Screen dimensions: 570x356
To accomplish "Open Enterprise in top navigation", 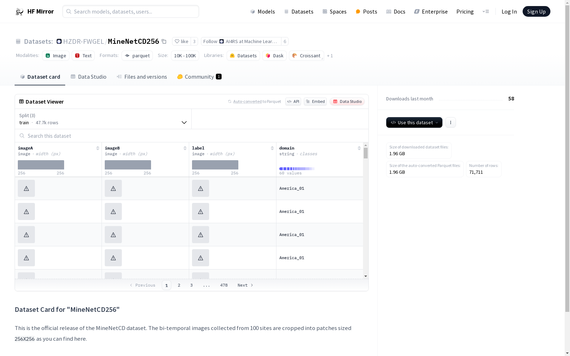I will [x=431, y=11].
